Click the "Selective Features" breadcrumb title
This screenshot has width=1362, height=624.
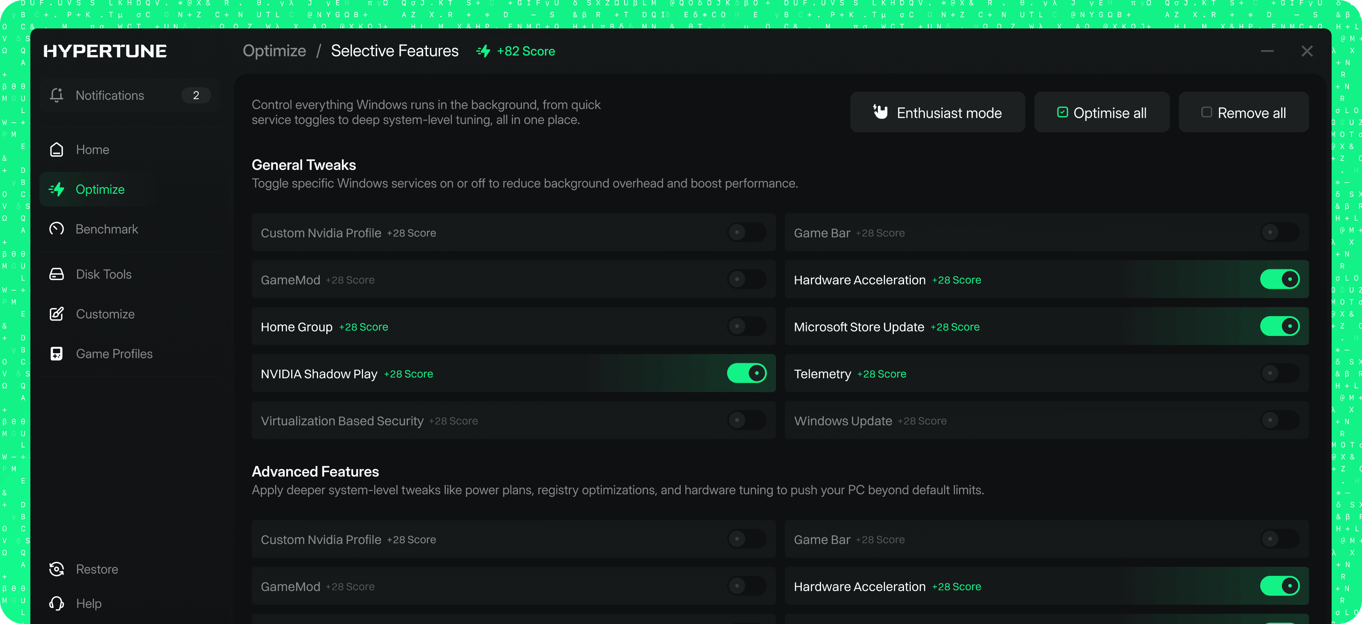[x=395, y=51]
